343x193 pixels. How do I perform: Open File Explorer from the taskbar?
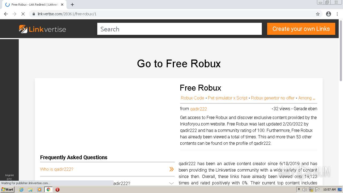[30, 190]
